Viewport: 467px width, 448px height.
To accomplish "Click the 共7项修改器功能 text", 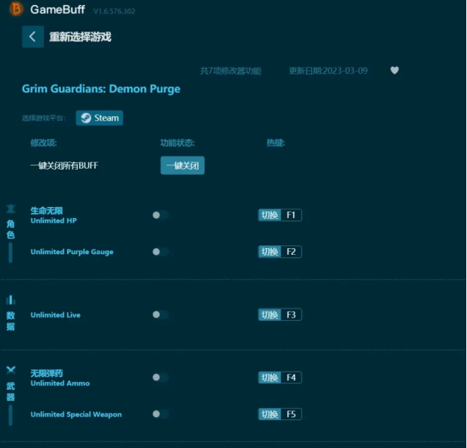I will pyautogui.click(x=231, y=71).
